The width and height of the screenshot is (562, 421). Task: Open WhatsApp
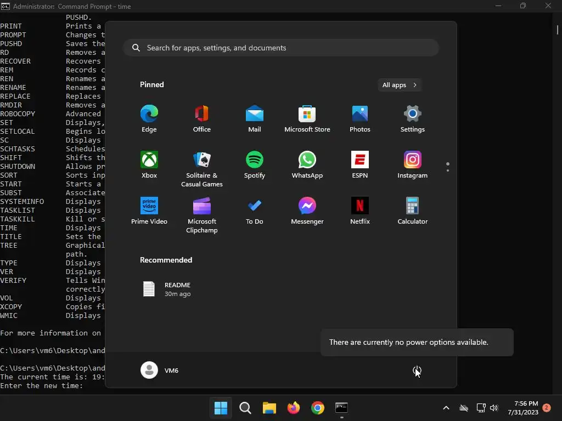click(307, 164)
